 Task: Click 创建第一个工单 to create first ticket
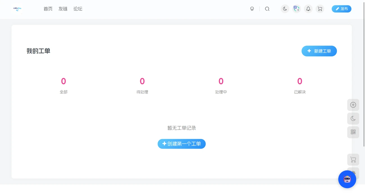pos(181,144)
